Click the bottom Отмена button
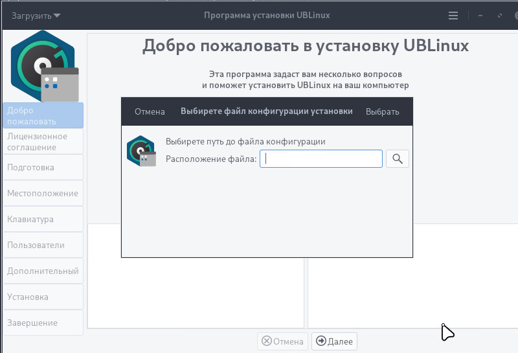This screenshot has height=353, width=518. tap(282, 341)
